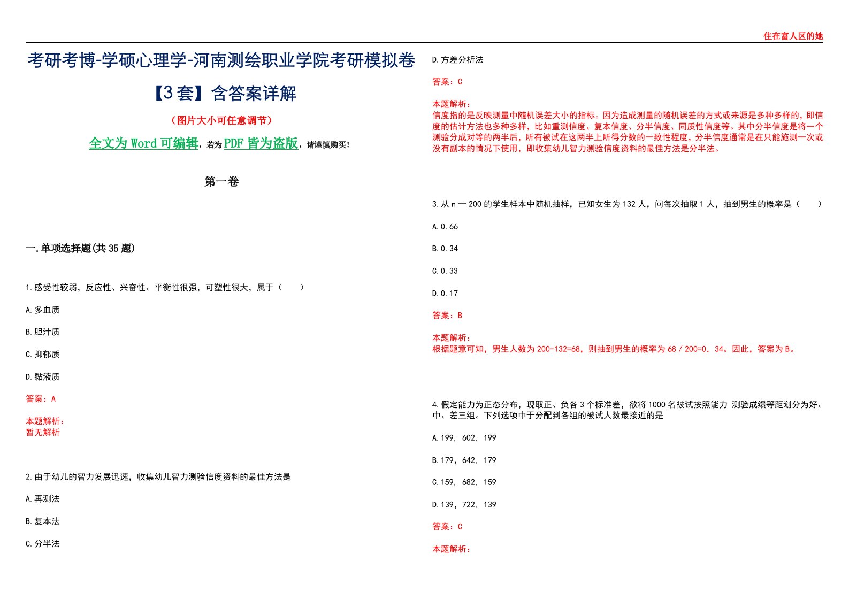Select option A.0.66
The height and width of the screenshot is (600, 849).
pyautogui.click(x=445, y=227)
